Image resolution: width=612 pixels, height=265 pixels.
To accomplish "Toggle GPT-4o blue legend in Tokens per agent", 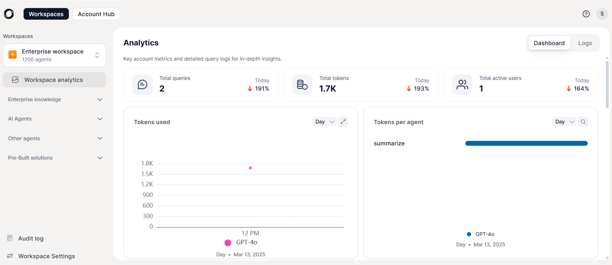I will tap(481, 234).
